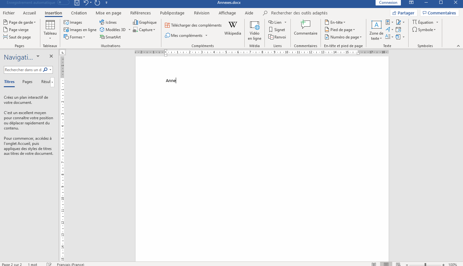Toggle Enregistrement automatique switch

pyautogui.click(x=63, y=3)
